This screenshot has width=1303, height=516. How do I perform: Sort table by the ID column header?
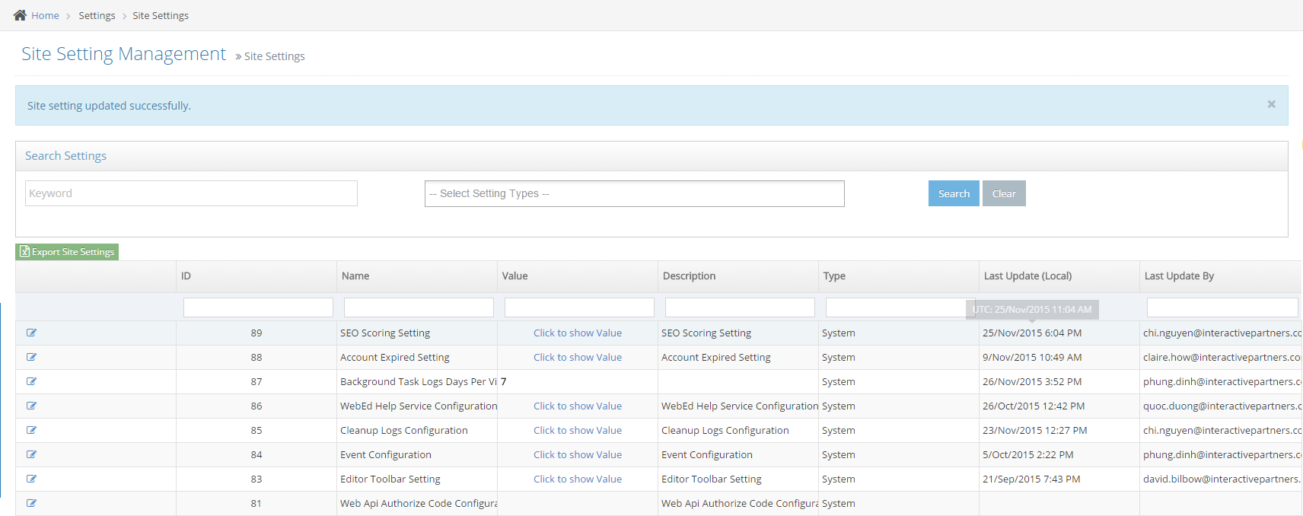point(186,276)
